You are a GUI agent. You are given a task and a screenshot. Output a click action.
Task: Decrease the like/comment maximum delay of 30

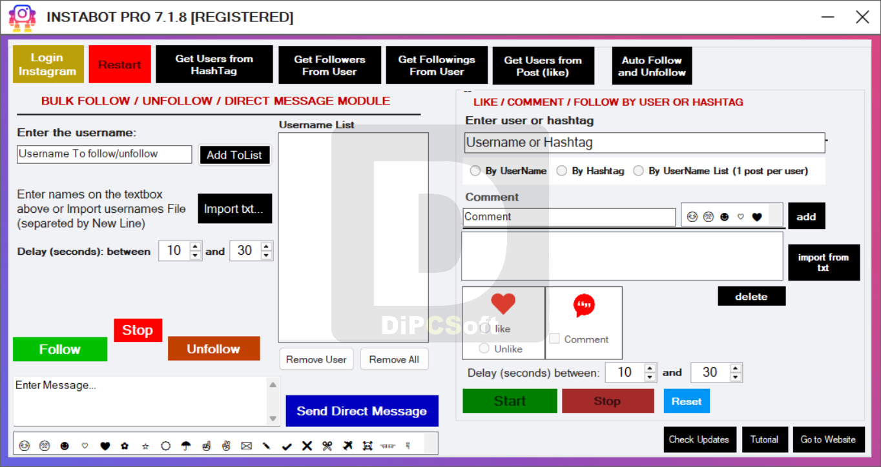coord(736,377)
